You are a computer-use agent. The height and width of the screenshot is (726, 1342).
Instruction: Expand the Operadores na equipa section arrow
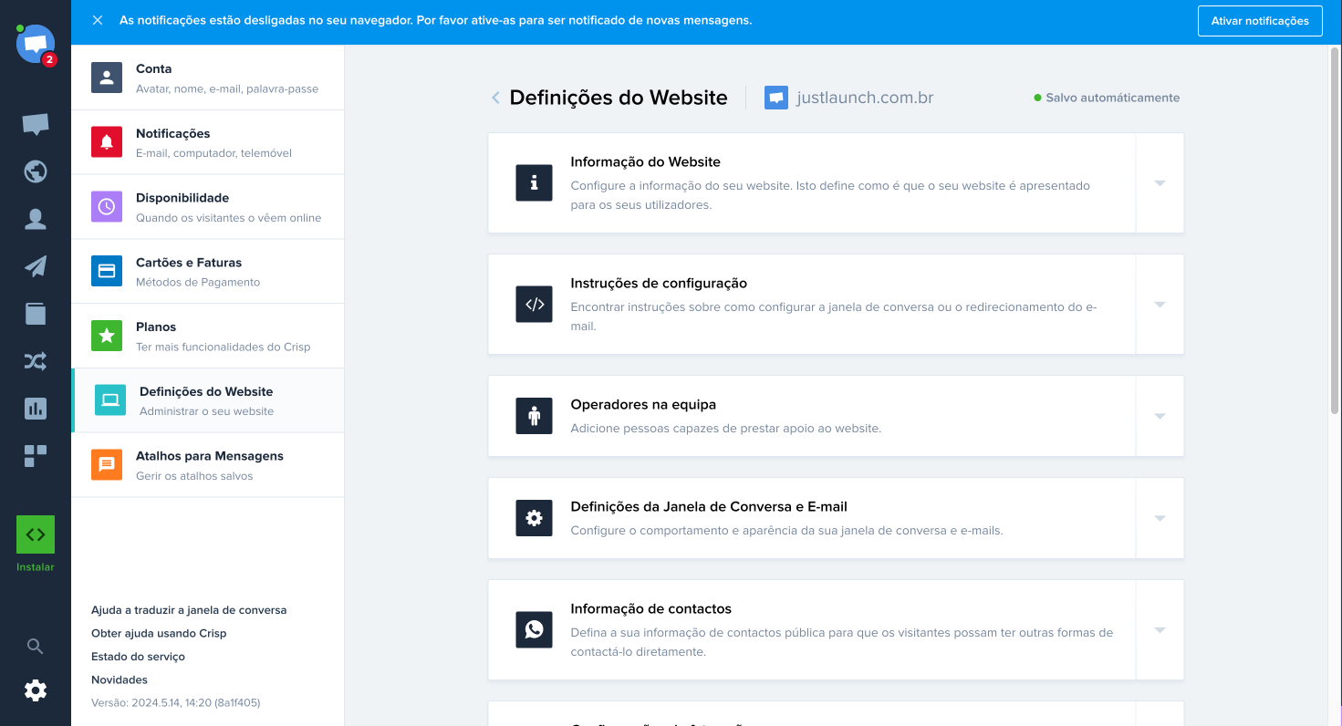tap(1160, 416)
